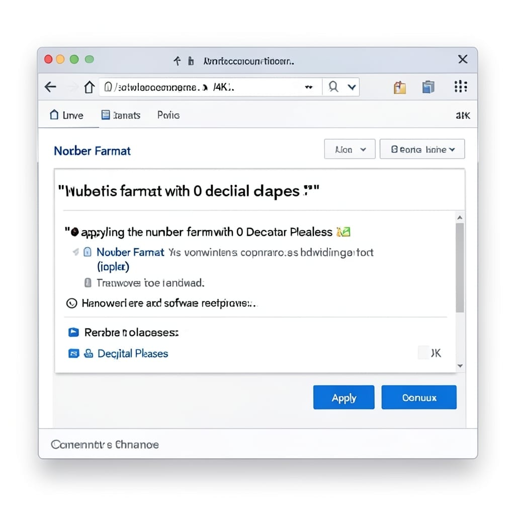Click the vertical scrollbar thumb
The height and width of the screenshot is (515, 515).
tap(460, 268)
